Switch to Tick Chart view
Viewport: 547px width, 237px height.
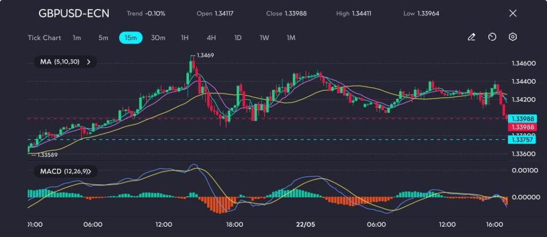(x=44, y=38)
